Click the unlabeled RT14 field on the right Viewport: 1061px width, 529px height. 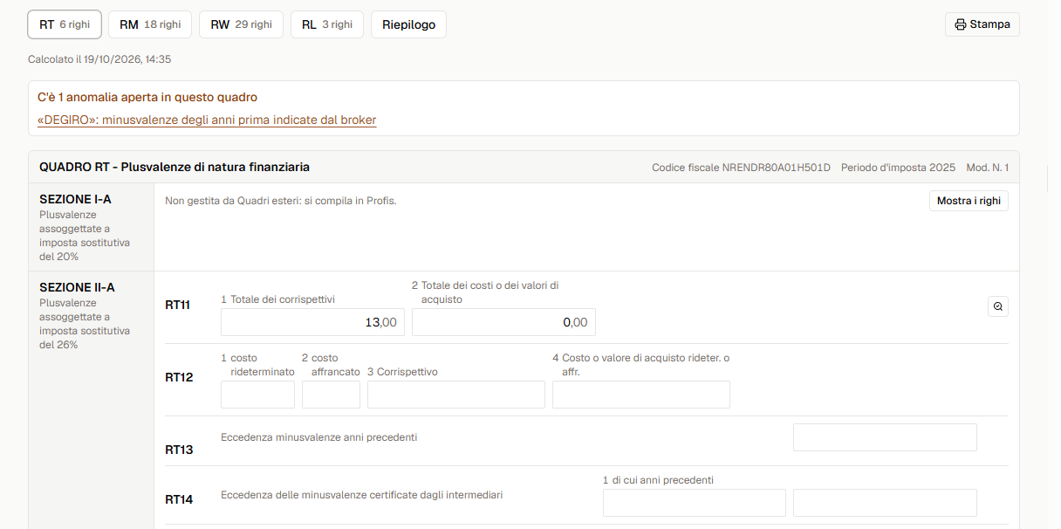(885, 503)
